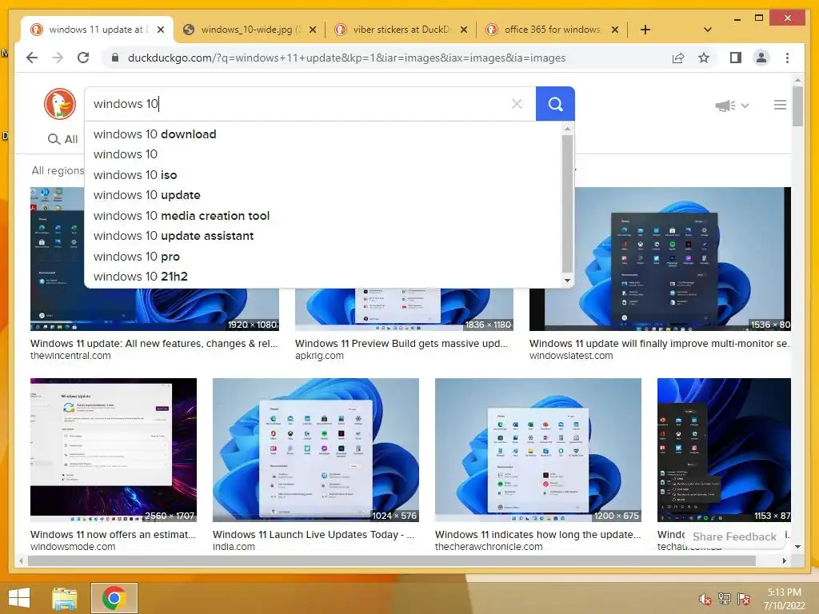
Task: Open the Chrome three-dot menu
Action: pos(787,58)
